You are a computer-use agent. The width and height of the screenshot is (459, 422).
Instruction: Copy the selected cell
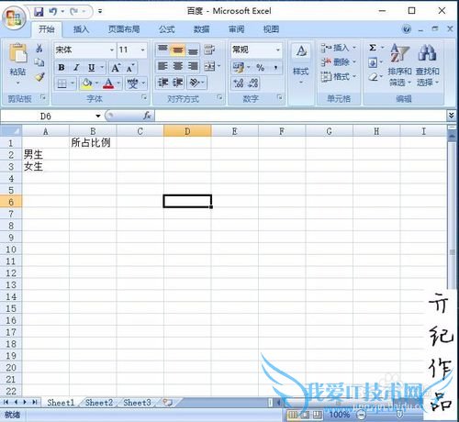(x=39, y=62)
